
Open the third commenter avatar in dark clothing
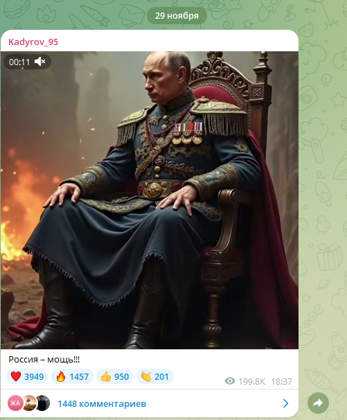43,403
